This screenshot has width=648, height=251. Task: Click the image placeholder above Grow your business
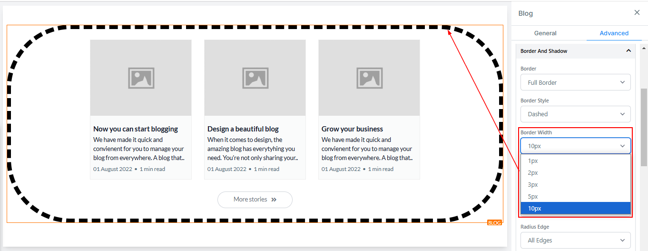coord(369,78)
